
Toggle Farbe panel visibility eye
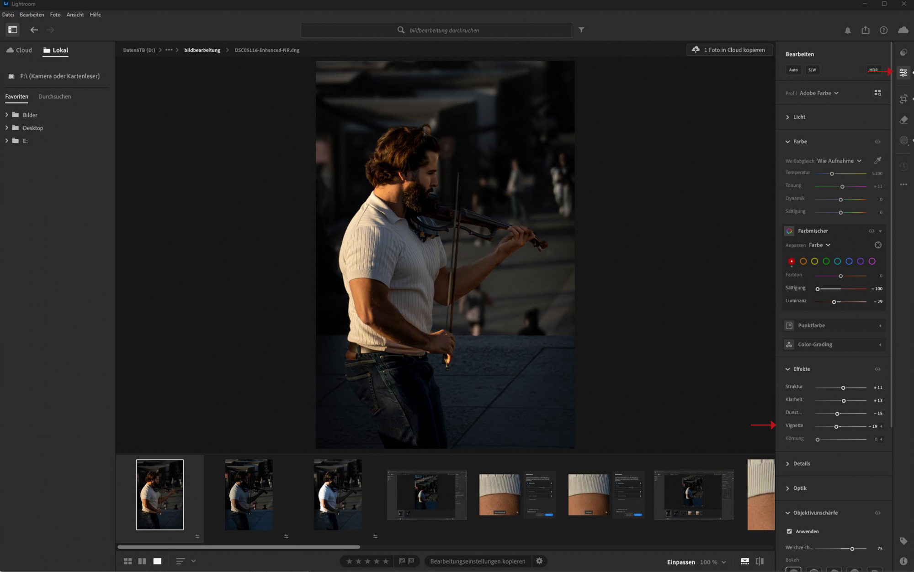click(877, 142)
